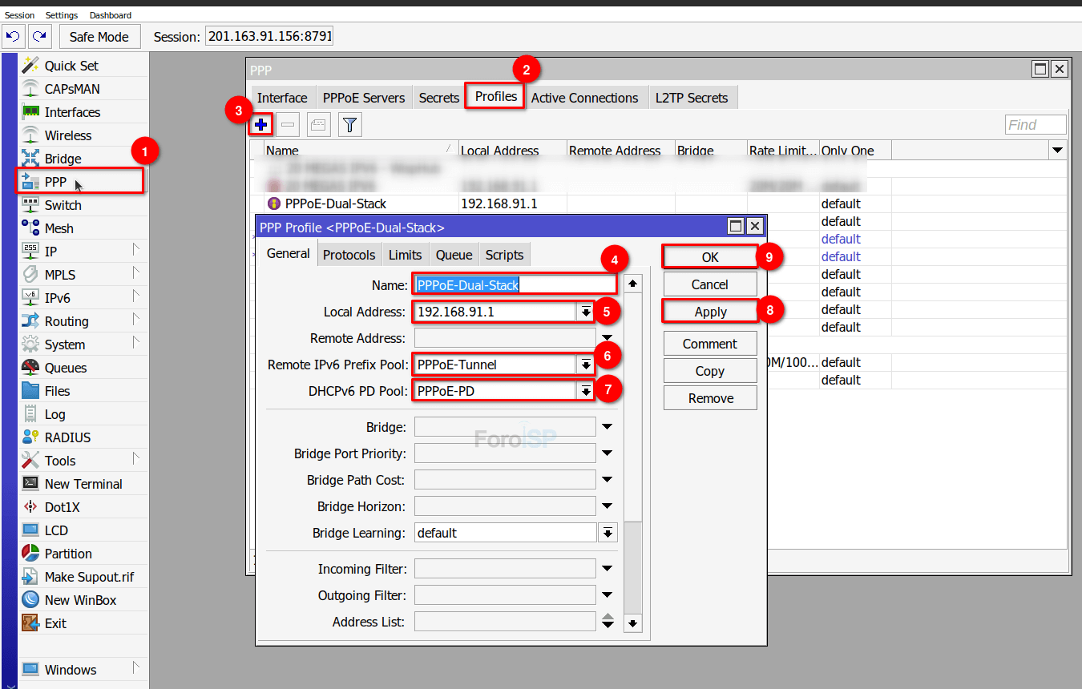Screen dimensions: 1082x689
Task: Expand Remote IPv6 Prefix Pool dropdown
Action: [x=586, y=365]
